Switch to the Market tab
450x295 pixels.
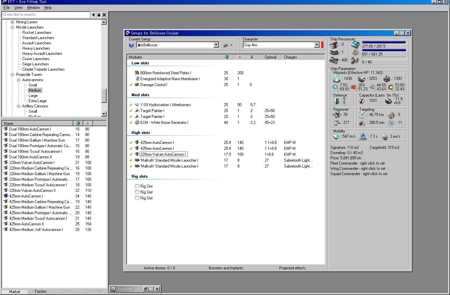14,291
